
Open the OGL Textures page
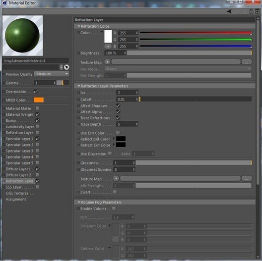[17, 193]
